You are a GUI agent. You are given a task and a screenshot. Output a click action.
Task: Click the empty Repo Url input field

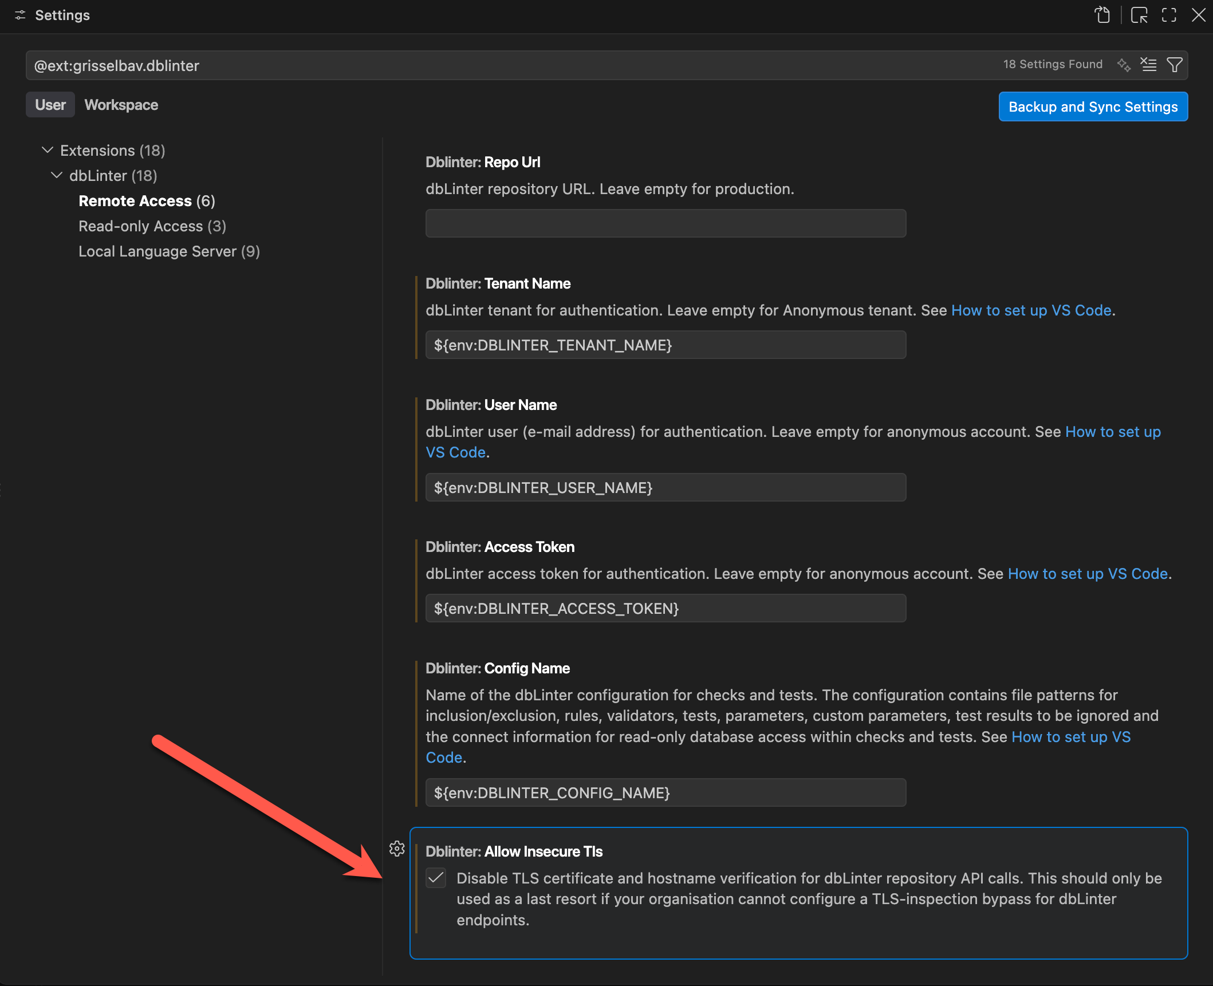coord(665,223)
